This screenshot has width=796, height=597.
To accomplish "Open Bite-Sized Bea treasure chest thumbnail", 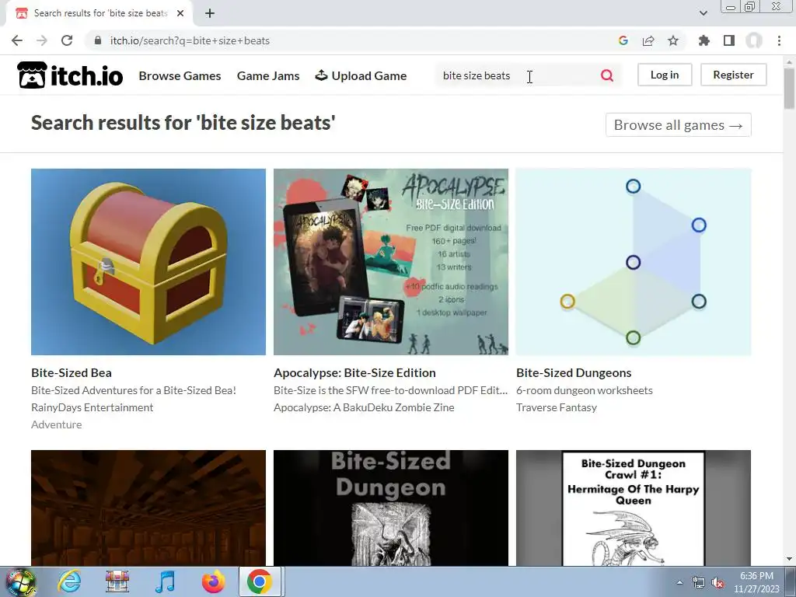I will (148, 262).
